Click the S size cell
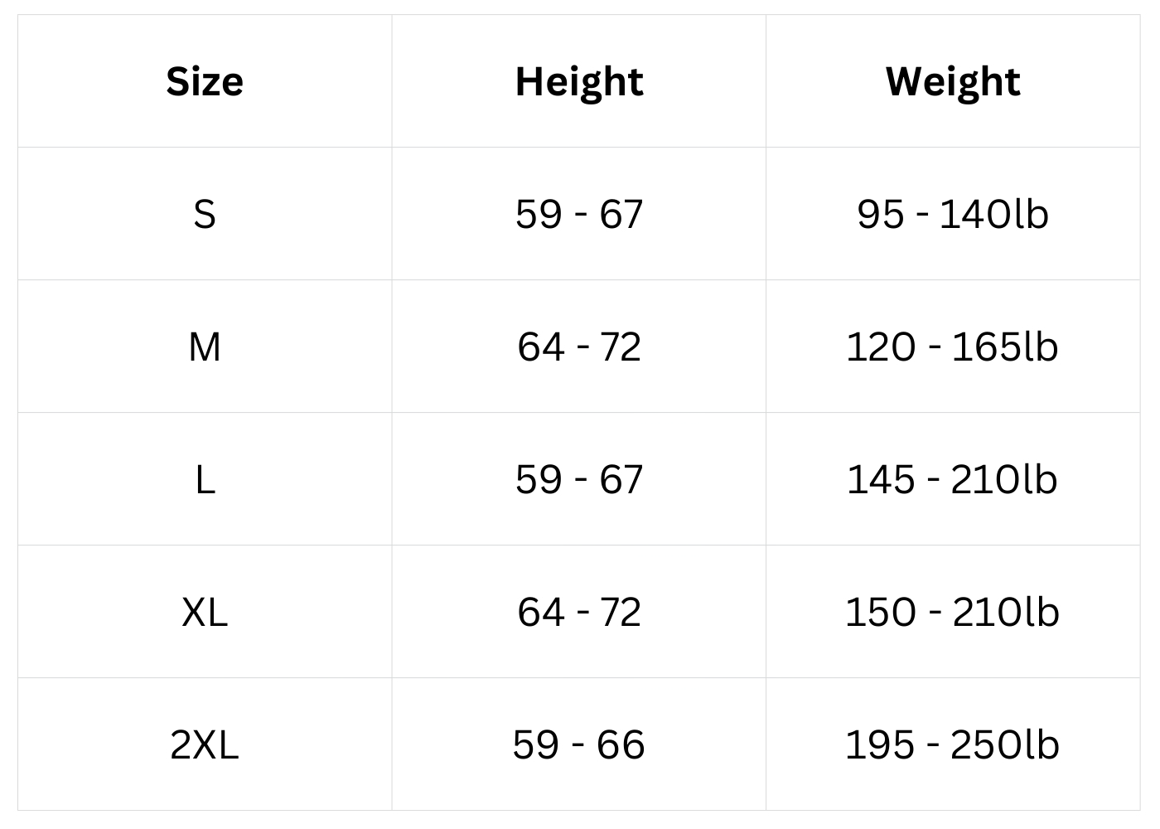The height and width of the screenshot is (829, 1160). pyautogui.click(x=205, y=214)
